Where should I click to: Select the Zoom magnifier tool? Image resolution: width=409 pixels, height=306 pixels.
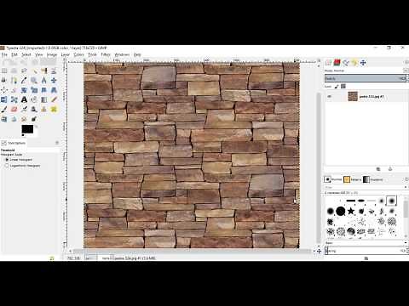tap(34, 81)
